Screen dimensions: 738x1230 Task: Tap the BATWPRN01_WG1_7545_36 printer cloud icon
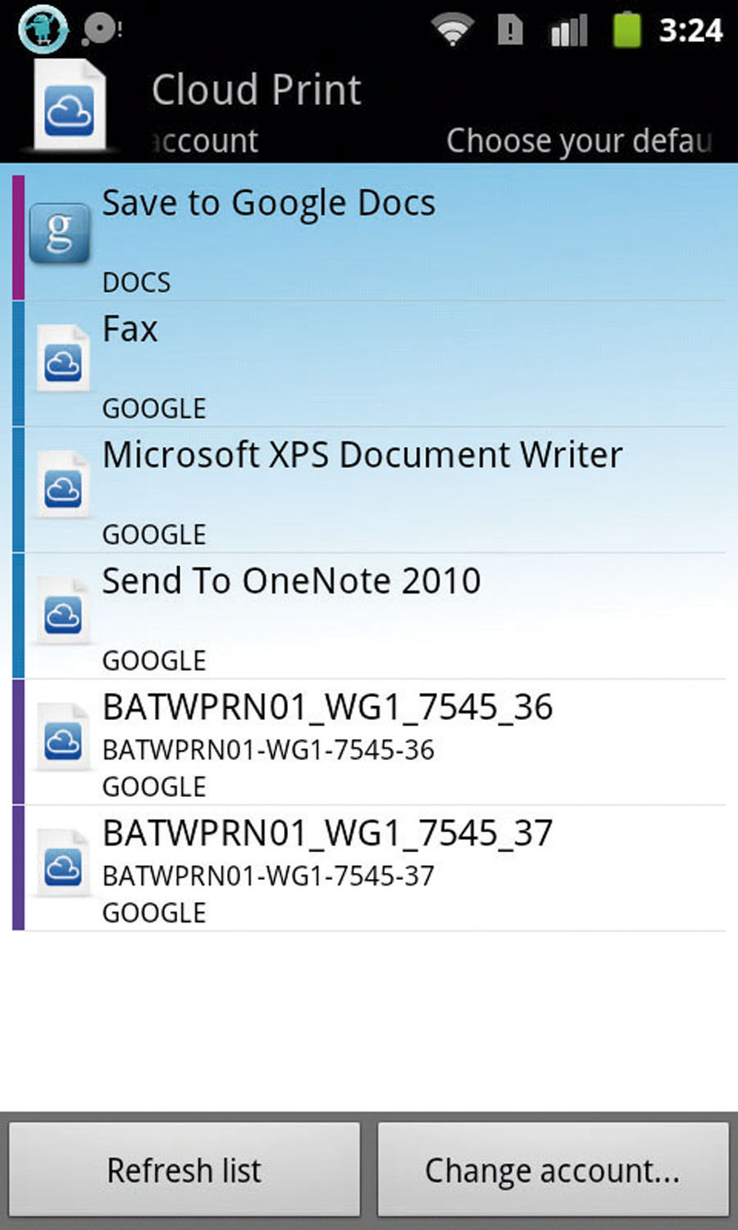[x=62, y=738]
